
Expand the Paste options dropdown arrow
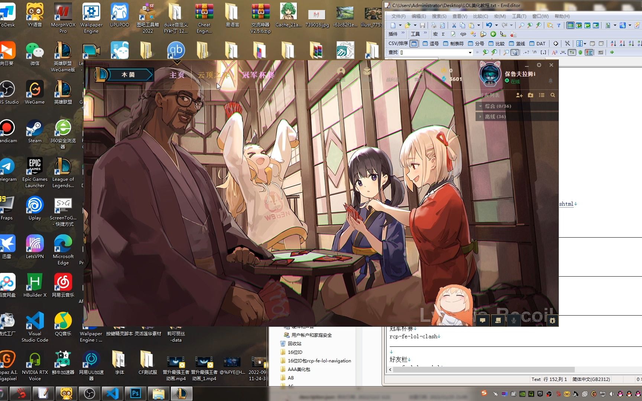(479, 25)
